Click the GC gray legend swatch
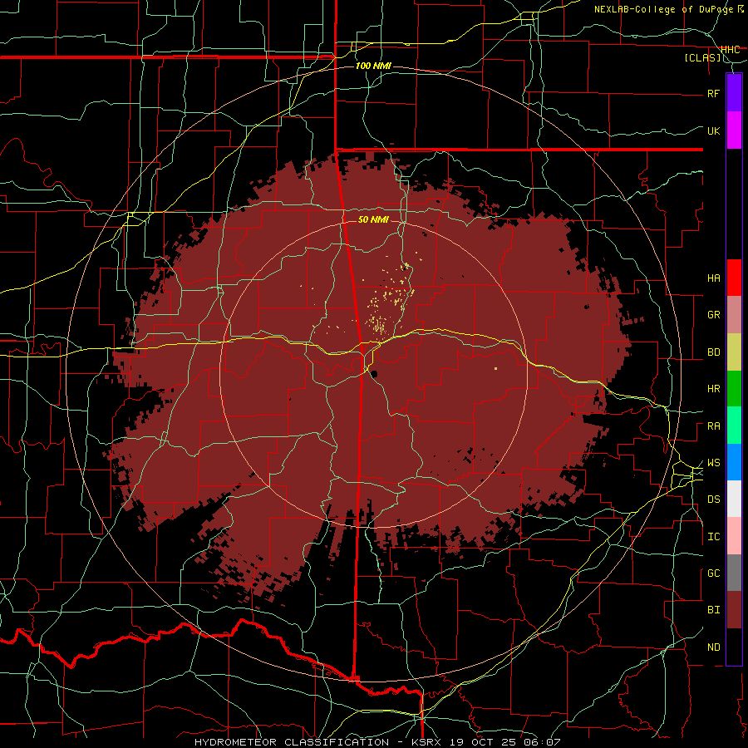The image size is (748, 748). click(x=734, y=573)
